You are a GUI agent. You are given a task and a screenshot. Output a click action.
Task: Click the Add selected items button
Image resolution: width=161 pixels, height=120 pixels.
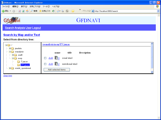point(57,70)
